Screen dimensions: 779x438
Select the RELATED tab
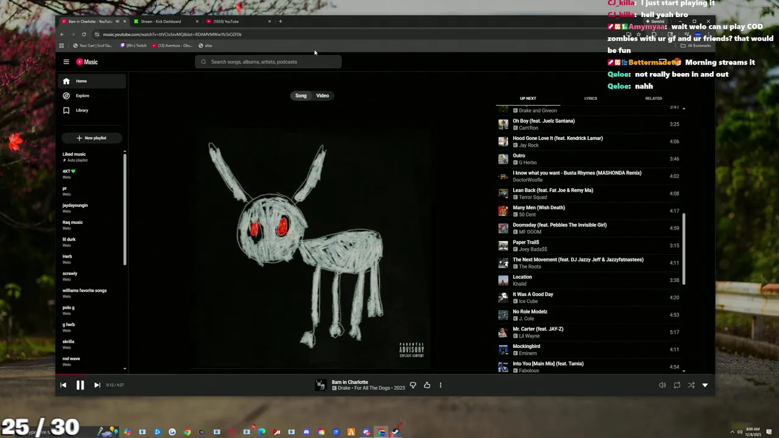(654, 99)
